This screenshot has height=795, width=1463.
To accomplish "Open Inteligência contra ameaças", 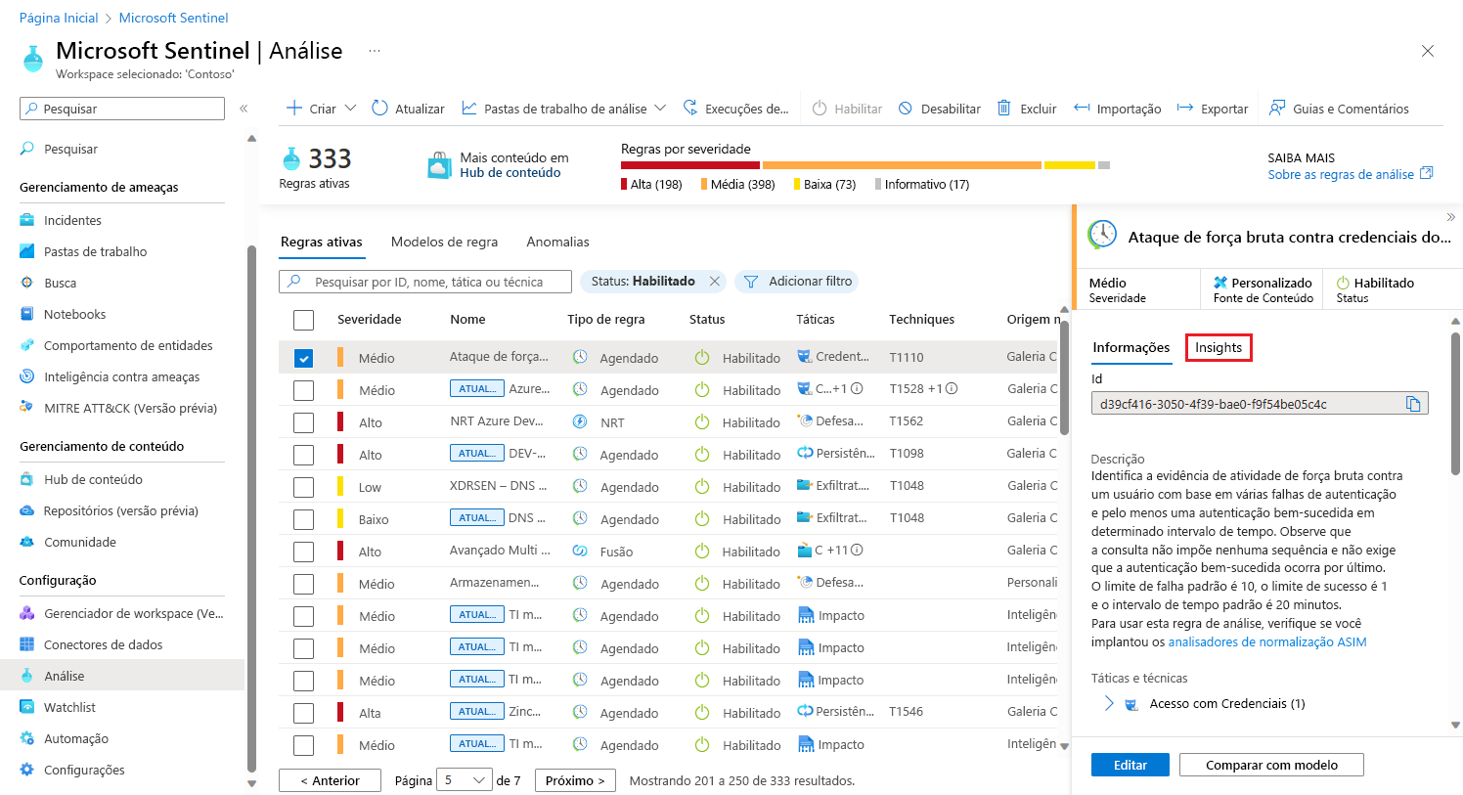I will coord(122,376).
